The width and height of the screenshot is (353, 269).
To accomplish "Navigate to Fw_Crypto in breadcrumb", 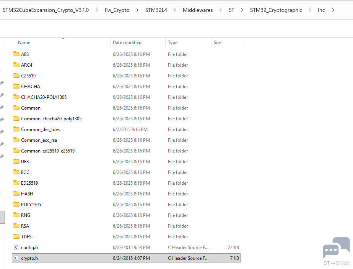I will (x=117, y=10).
